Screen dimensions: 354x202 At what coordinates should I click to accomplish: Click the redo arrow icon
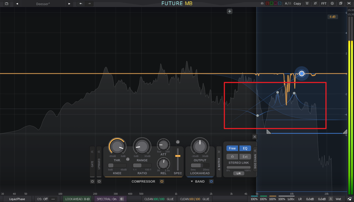[x=89, y=4]
